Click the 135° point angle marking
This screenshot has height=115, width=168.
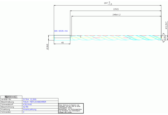[x=164, y=38]
